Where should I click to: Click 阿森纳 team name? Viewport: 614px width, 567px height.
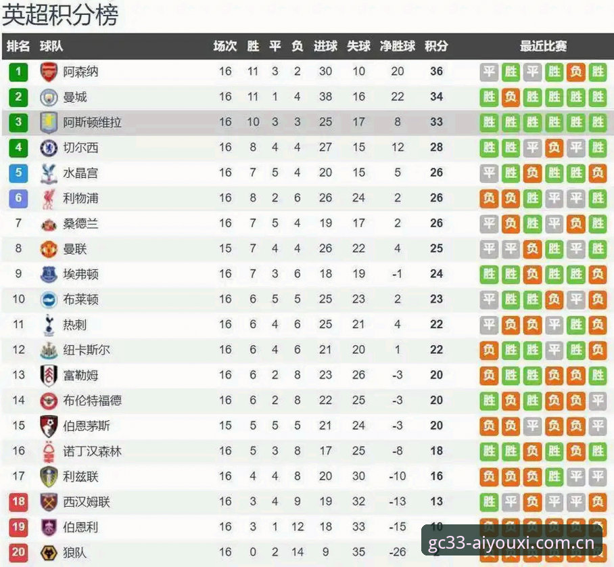tap(80, 72)
